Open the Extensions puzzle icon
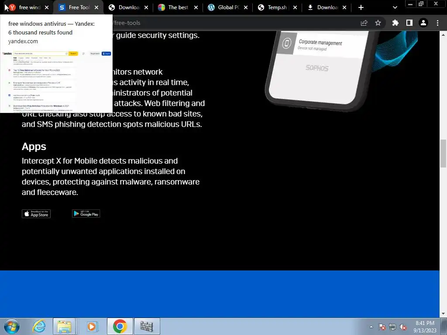The width and height of the screenshot is (447, 335). click(x=395, y=23)
